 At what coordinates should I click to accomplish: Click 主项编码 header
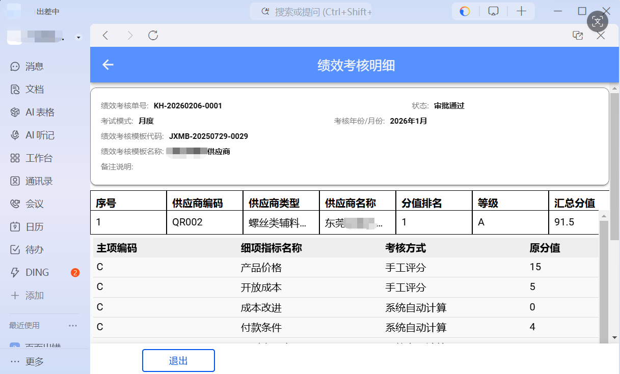pos(117,248)
